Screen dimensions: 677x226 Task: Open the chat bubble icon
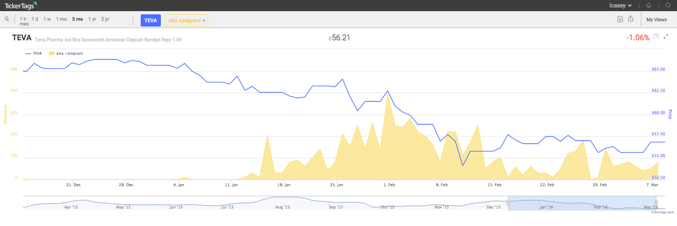668,5
